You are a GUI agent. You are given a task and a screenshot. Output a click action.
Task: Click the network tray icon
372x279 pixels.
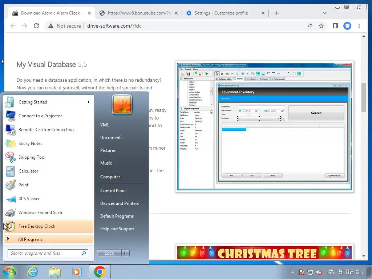(x=310, y=272)
